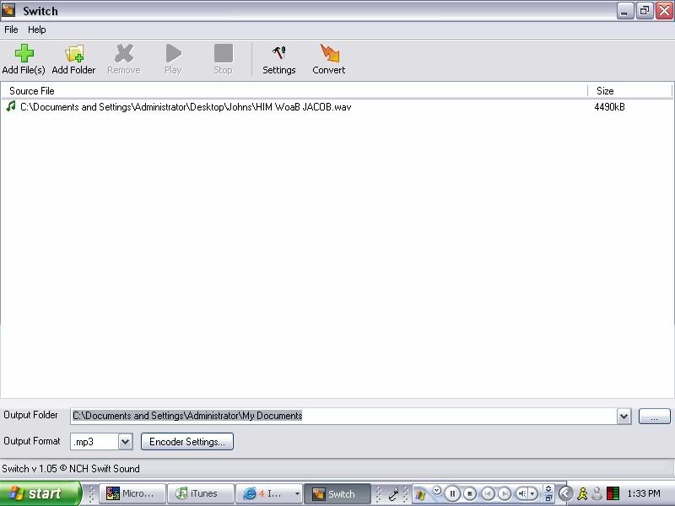The image size is (675, 506).
Task: Click the microphone icon in the taskbar
Action: point(393,494)
